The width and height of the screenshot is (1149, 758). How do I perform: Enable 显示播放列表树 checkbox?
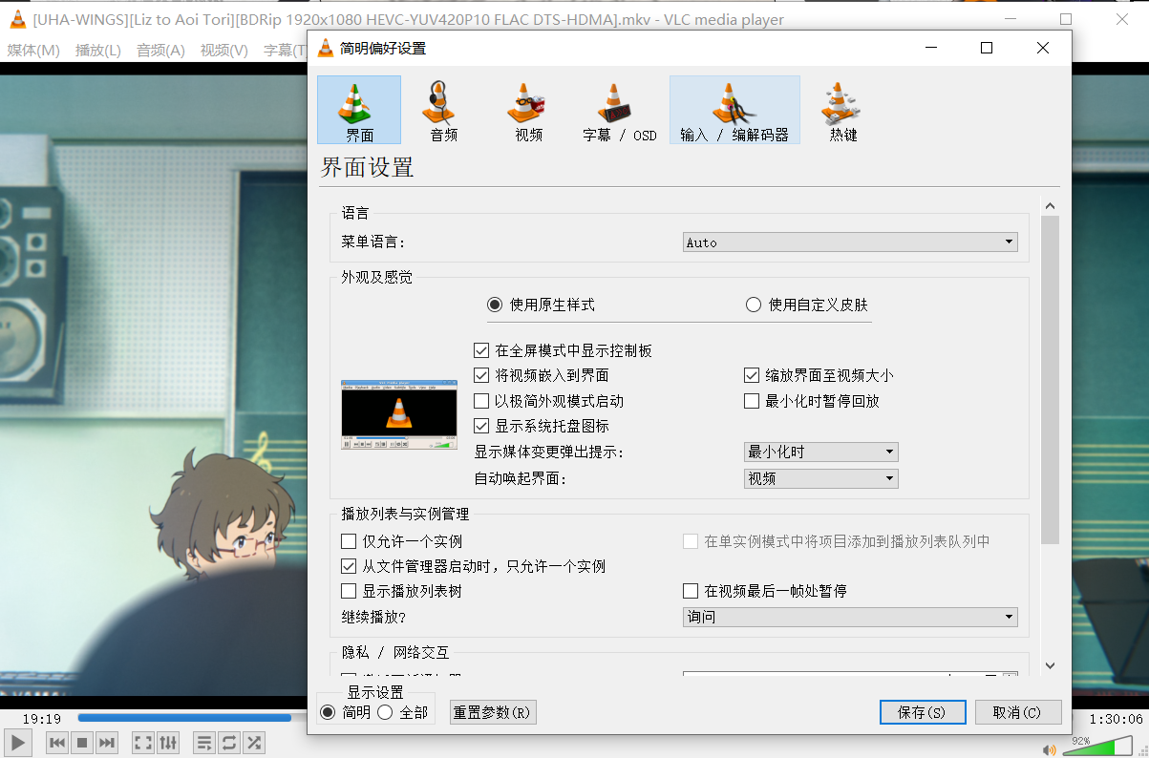[x=349, y=591]
